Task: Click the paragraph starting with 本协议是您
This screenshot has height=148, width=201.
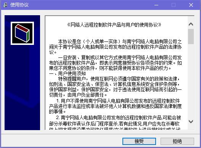Action: click(x=115, y=47)
